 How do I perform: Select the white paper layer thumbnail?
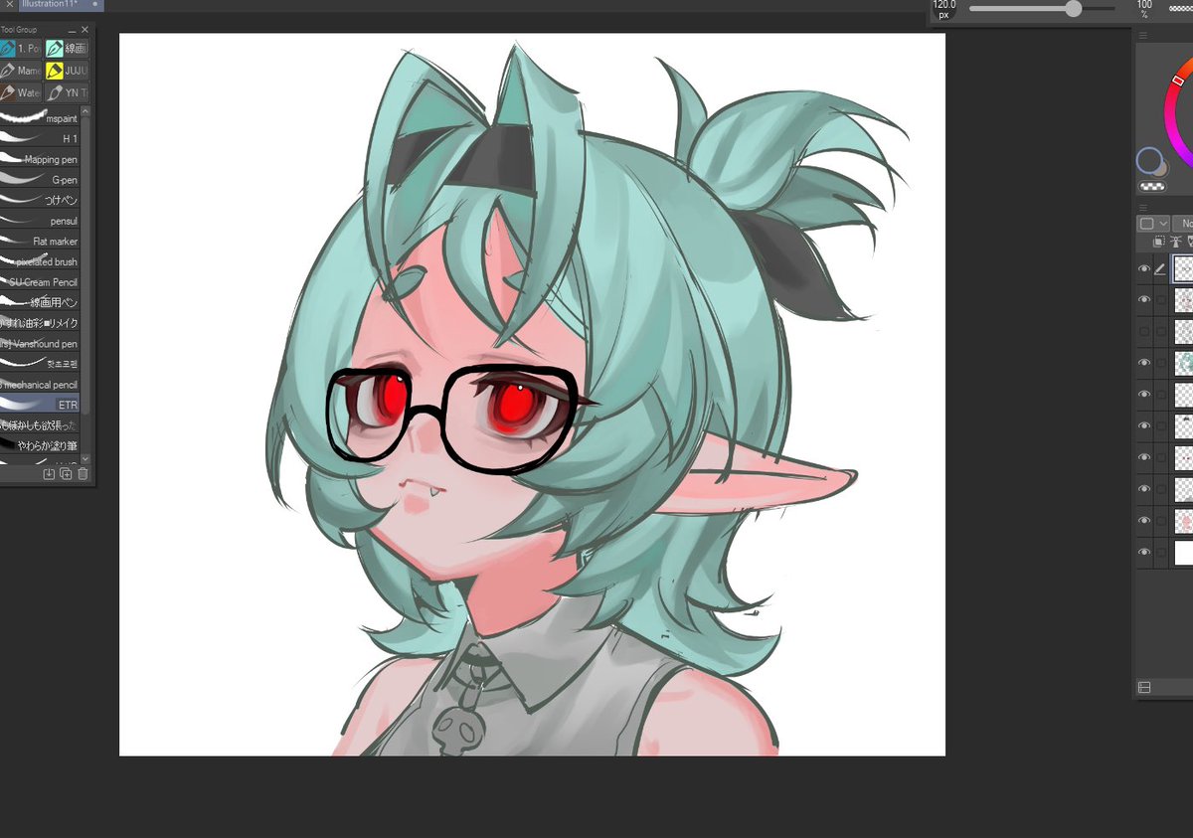(1183, 552)
